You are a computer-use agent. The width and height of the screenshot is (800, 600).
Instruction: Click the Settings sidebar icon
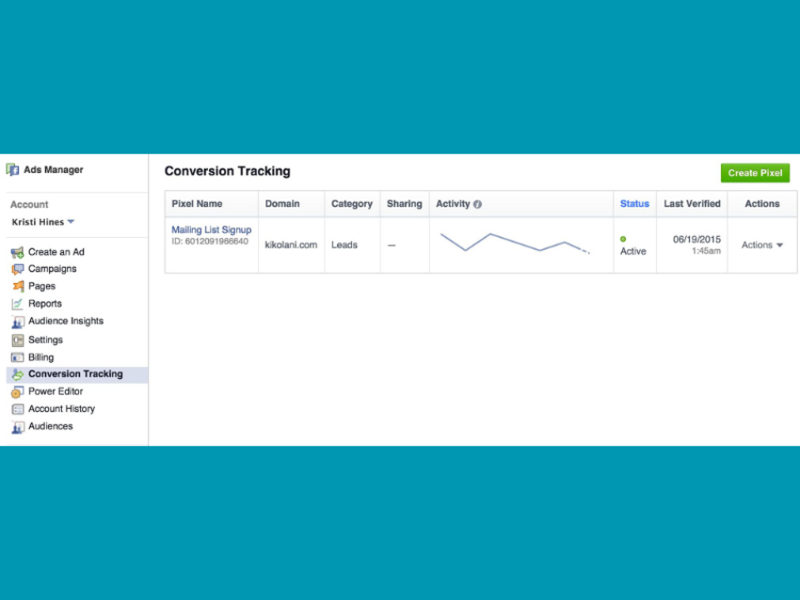17,340
